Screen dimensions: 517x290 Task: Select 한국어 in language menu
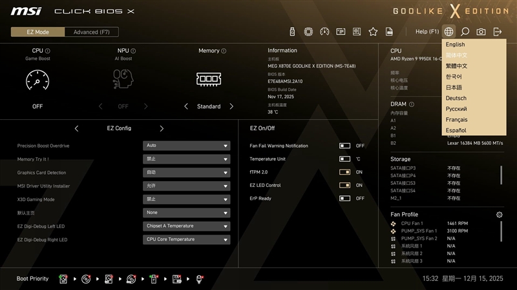(474, 77)
